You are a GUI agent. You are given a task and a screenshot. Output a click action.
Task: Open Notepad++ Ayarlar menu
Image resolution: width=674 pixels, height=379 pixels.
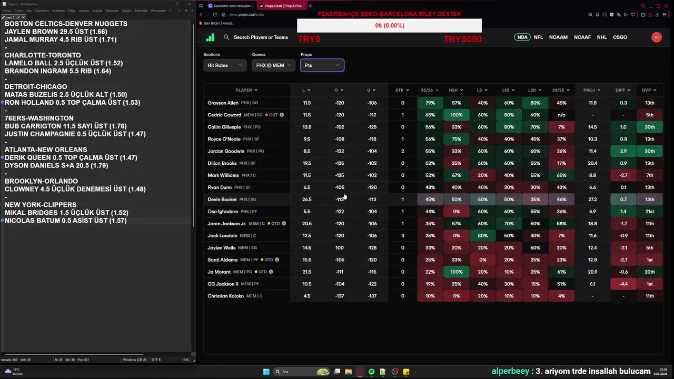(x=84, y=11)
